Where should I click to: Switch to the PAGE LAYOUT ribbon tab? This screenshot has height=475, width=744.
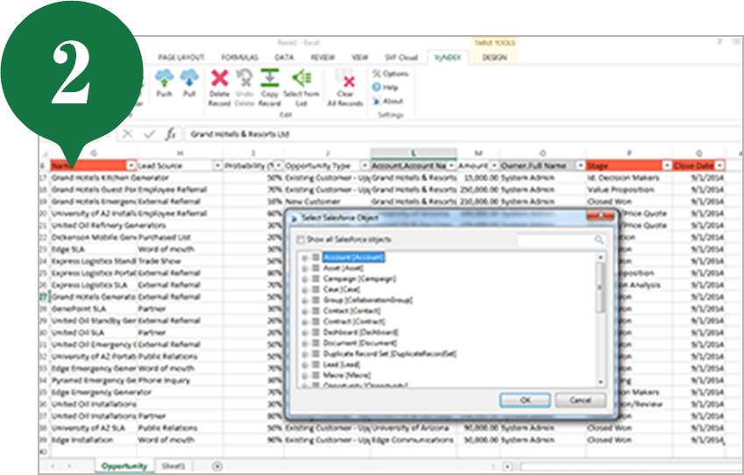pos(181,58)
